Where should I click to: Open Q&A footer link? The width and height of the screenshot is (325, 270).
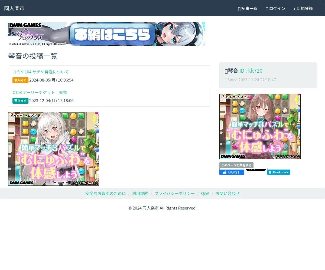pyautogui.click(x=205, y=193)
